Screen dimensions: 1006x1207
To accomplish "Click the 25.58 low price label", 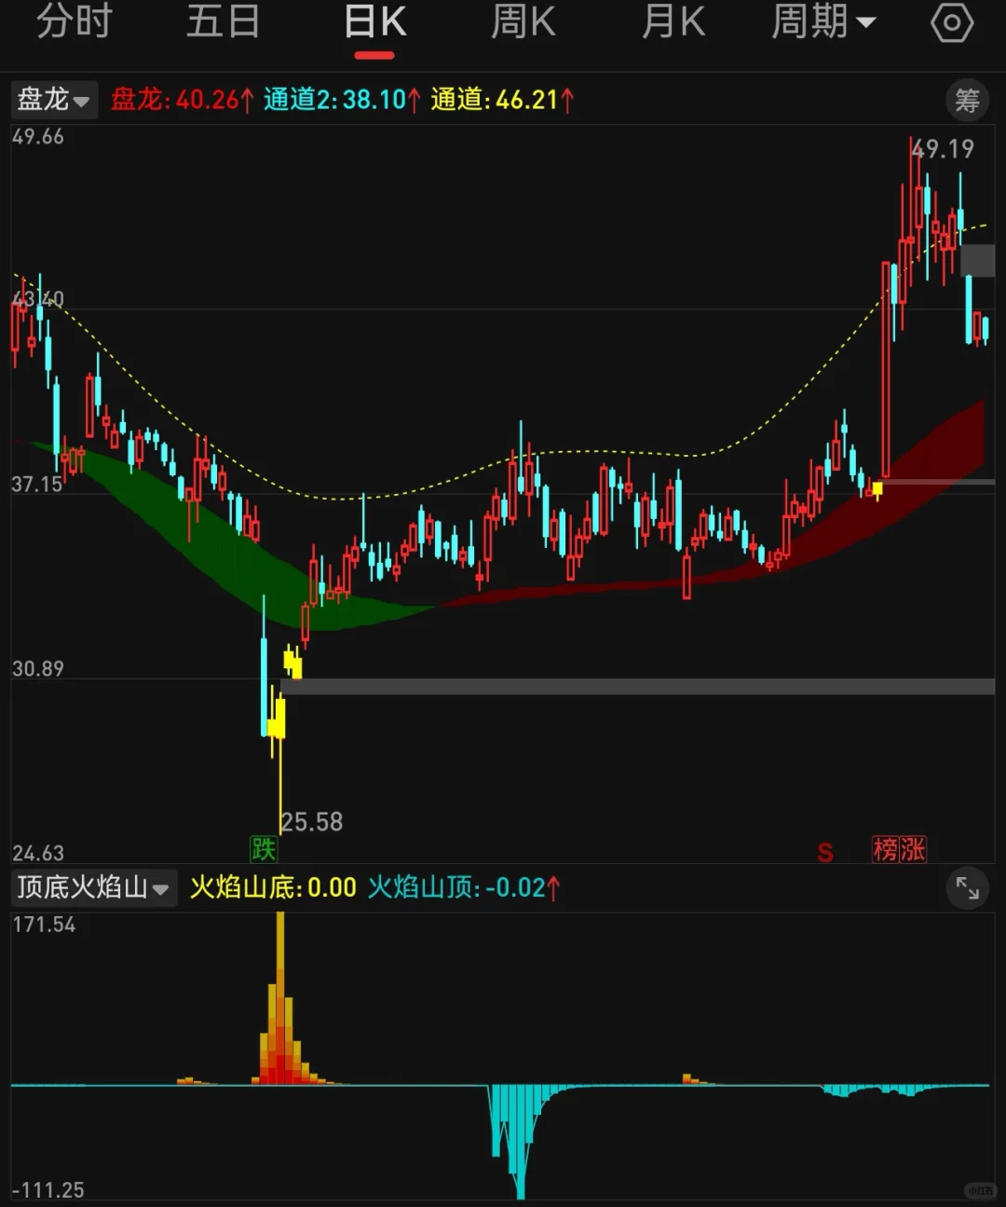I will pos(312,822).
